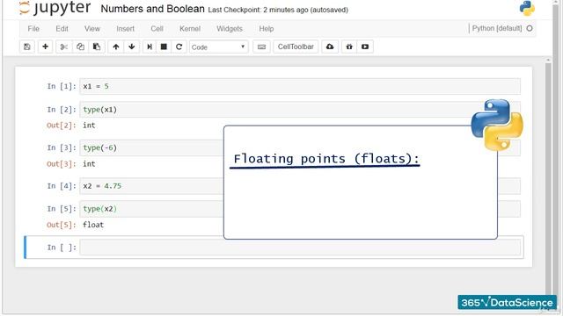563x316 pixels.
Task: Click the gift toolbar icon
Action: (x=349, y=47)
